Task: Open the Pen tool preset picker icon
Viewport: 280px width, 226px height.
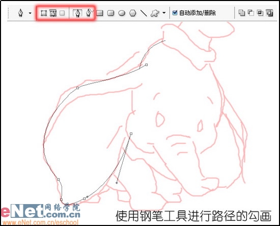Action: point(21,13)
